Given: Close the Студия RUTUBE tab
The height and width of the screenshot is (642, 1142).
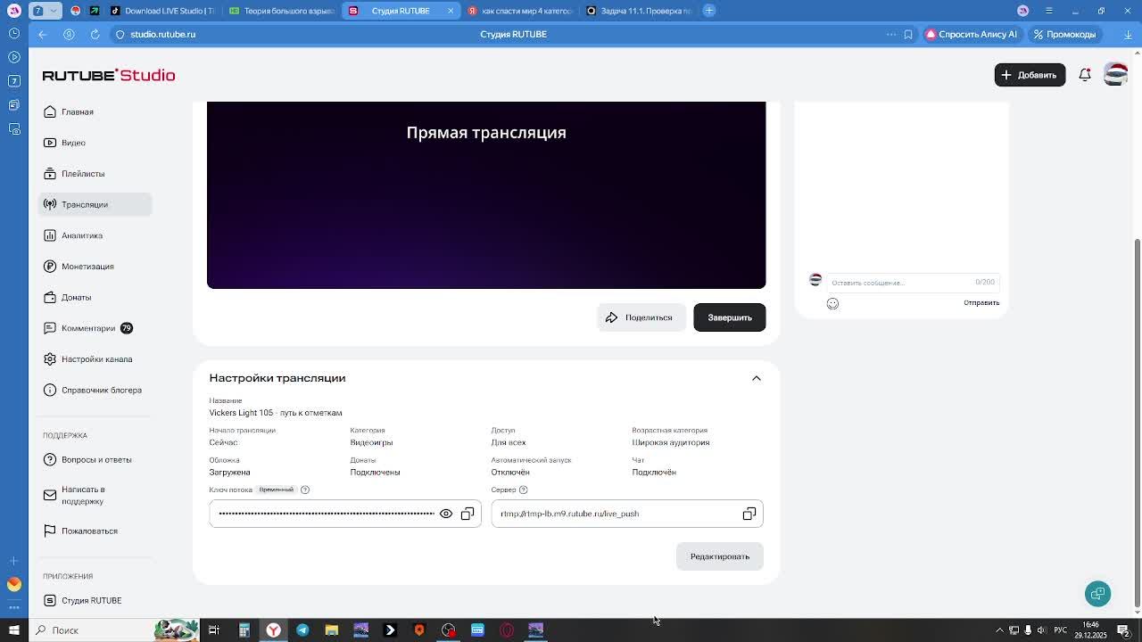Looking at the screenshot, I should [x=451, y=11].
